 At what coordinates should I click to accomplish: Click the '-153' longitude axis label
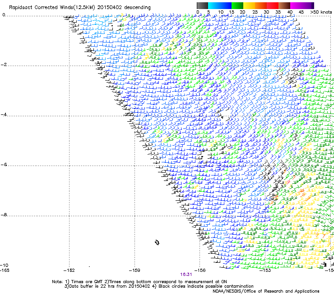coord(265,270)
